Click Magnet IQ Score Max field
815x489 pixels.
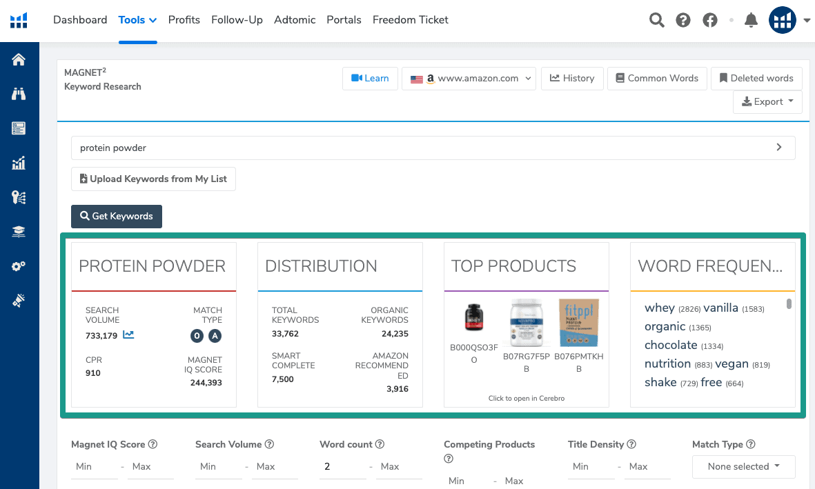pyautogui.click(x=150, y=467)
